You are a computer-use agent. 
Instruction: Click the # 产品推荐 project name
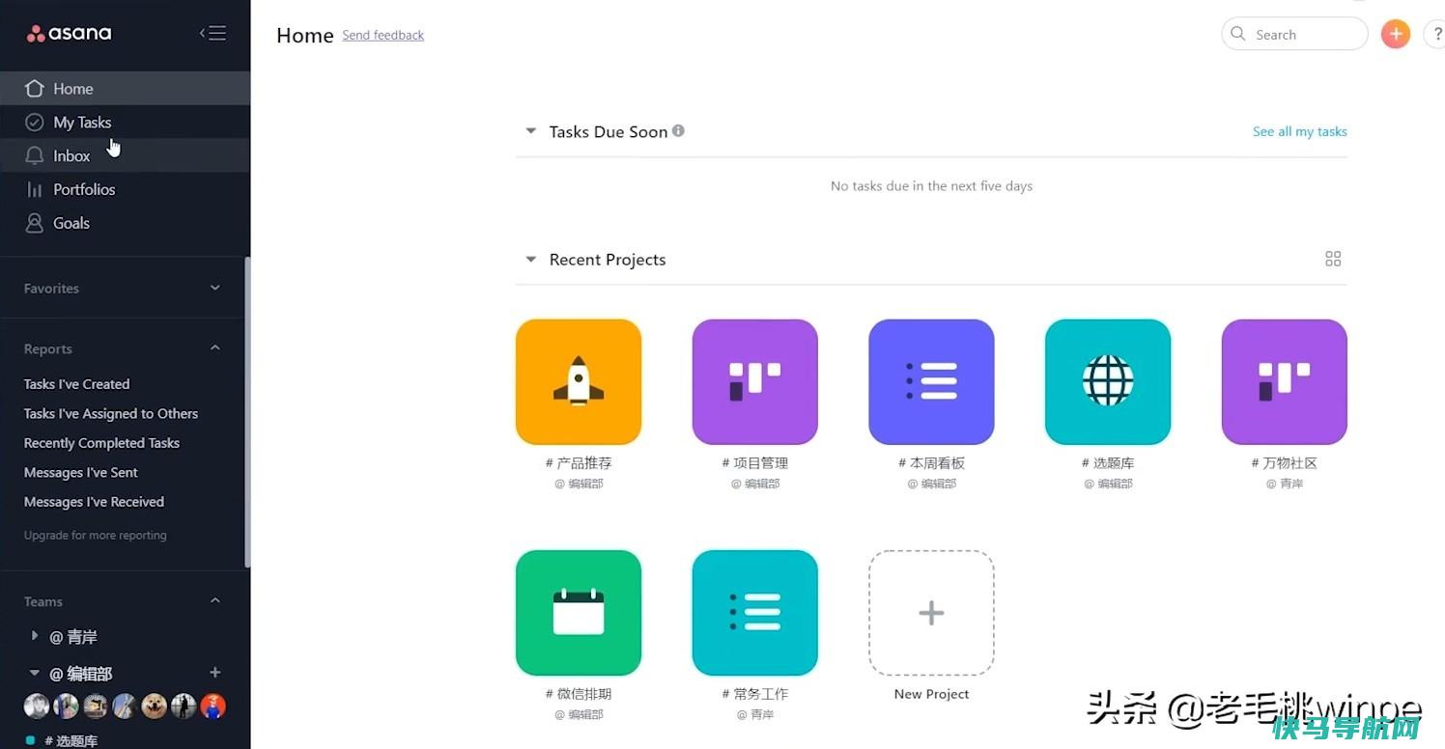coord(579,463)
